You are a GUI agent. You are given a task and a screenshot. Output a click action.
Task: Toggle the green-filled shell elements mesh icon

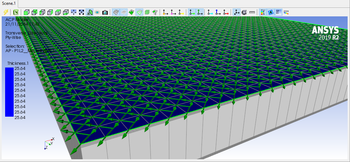coord(131,12)
